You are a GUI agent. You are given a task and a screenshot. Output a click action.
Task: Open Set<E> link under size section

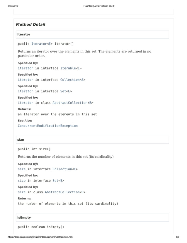tap(58, 181)
